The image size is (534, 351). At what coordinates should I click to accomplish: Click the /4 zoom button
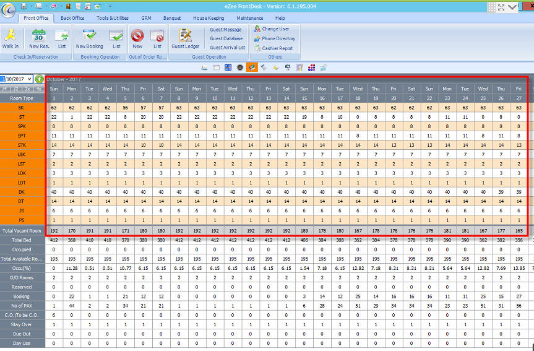5,89
